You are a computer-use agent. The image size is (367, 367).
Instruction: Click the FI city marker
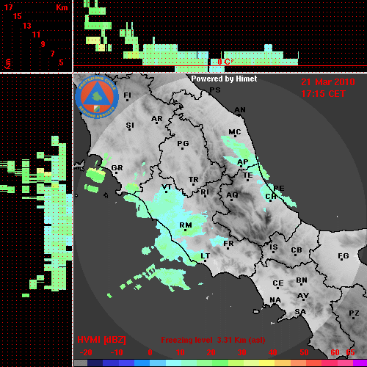[127, 100]
